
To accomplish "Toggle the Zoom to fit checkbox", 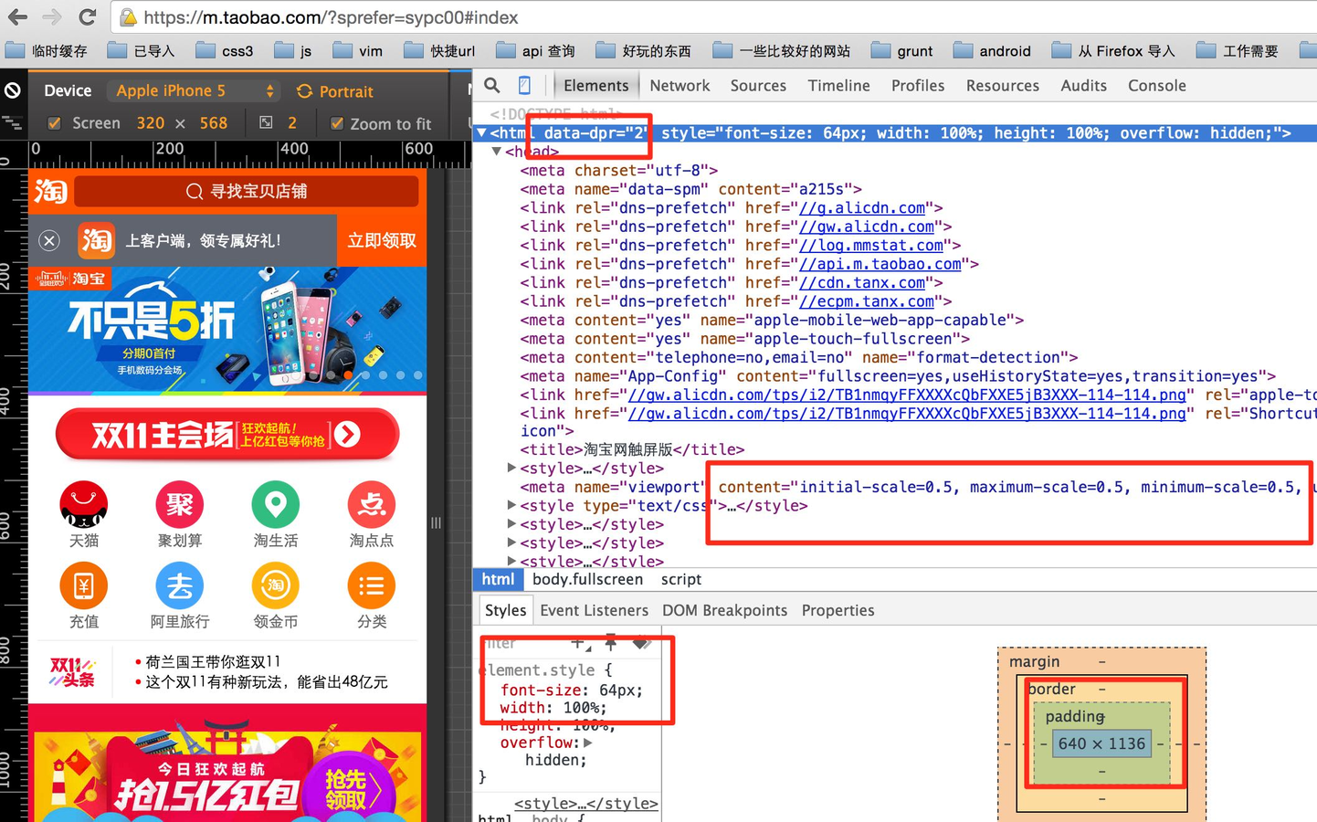I will (x=337, y=122).
